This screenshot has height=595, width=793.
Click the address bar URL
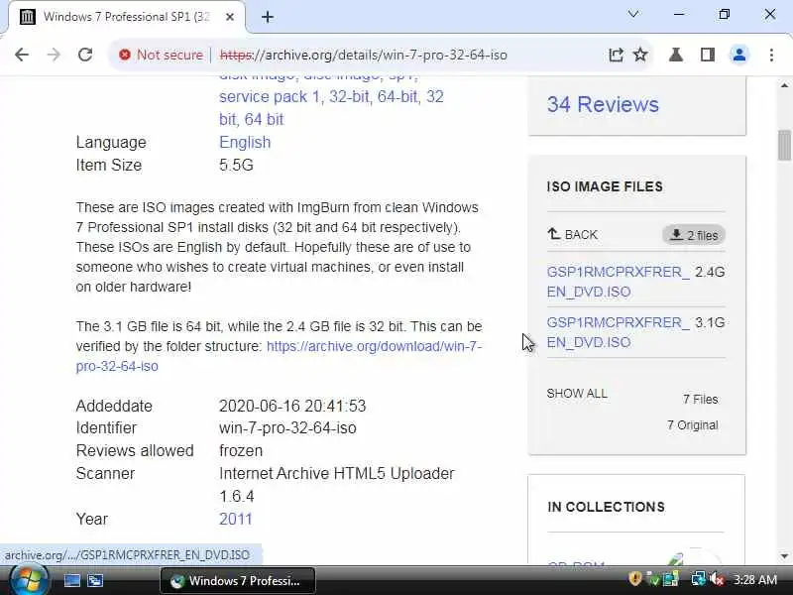(364, 55)
